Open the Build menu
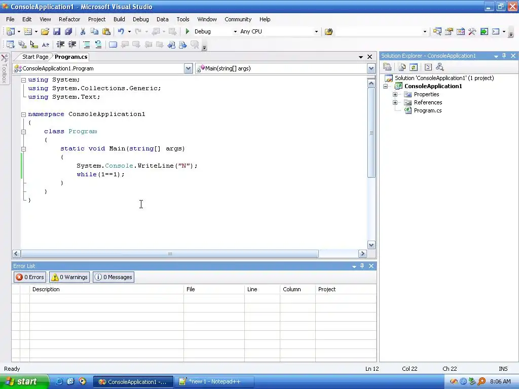Screen dimensions: 519x389 pos(119,19)
